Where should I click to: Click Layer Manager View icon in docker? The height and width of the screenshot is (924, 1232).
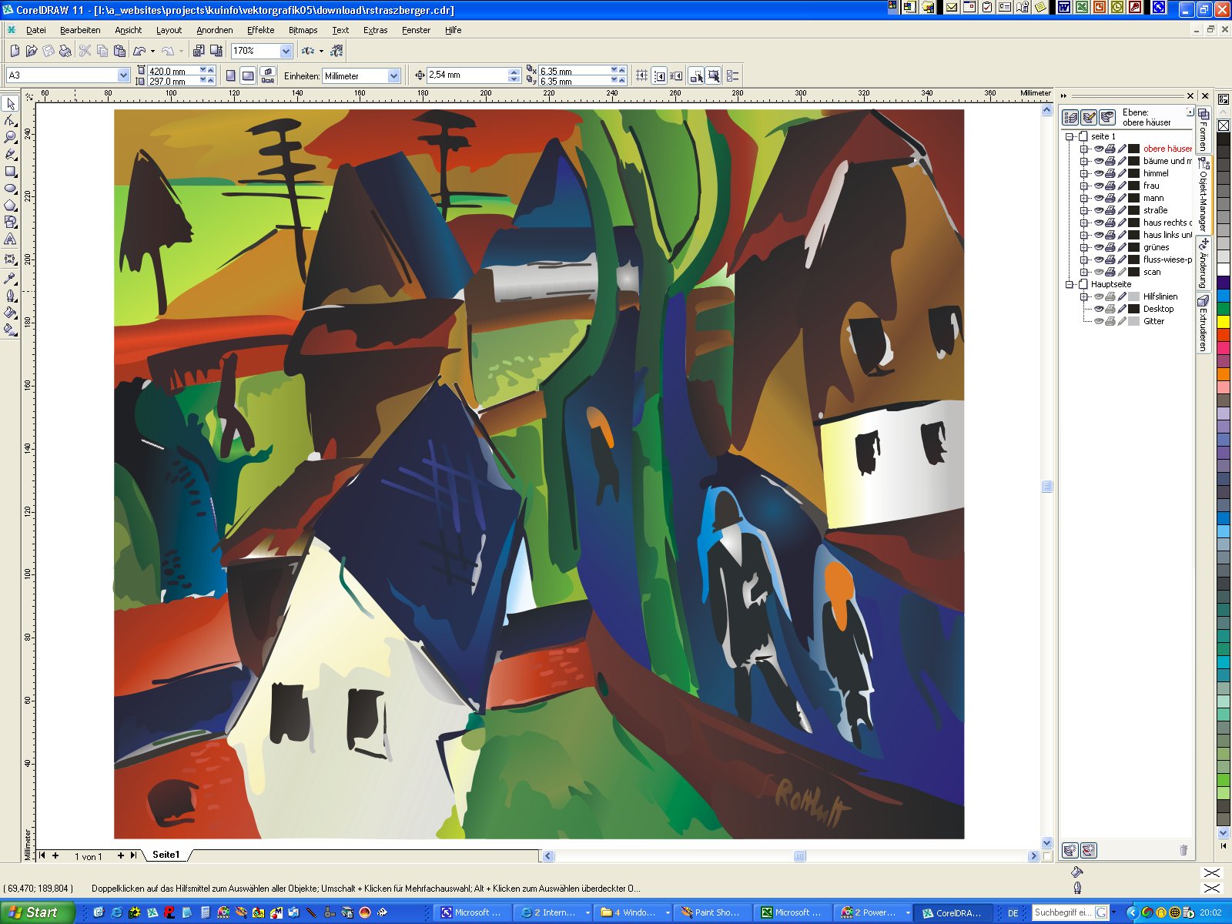(x=1107, y=117)
